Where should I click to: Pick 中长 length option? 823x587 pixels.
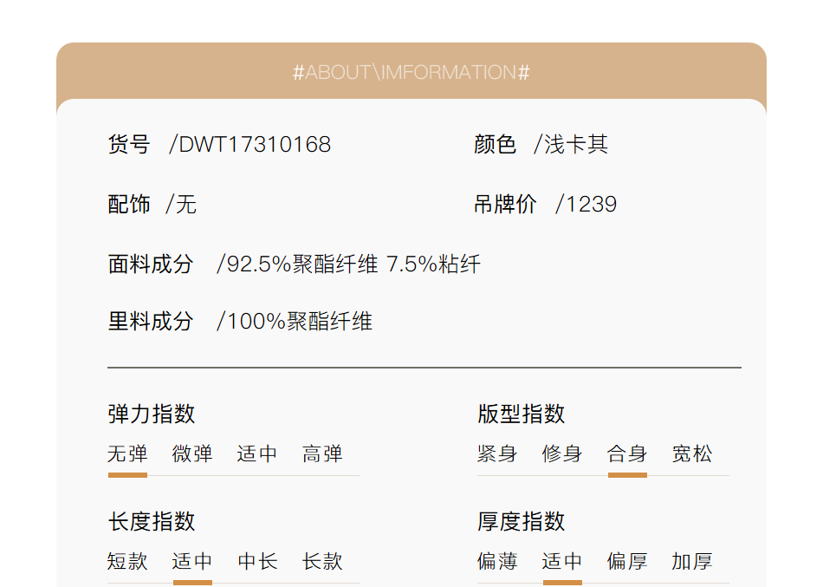click(257, 561)
